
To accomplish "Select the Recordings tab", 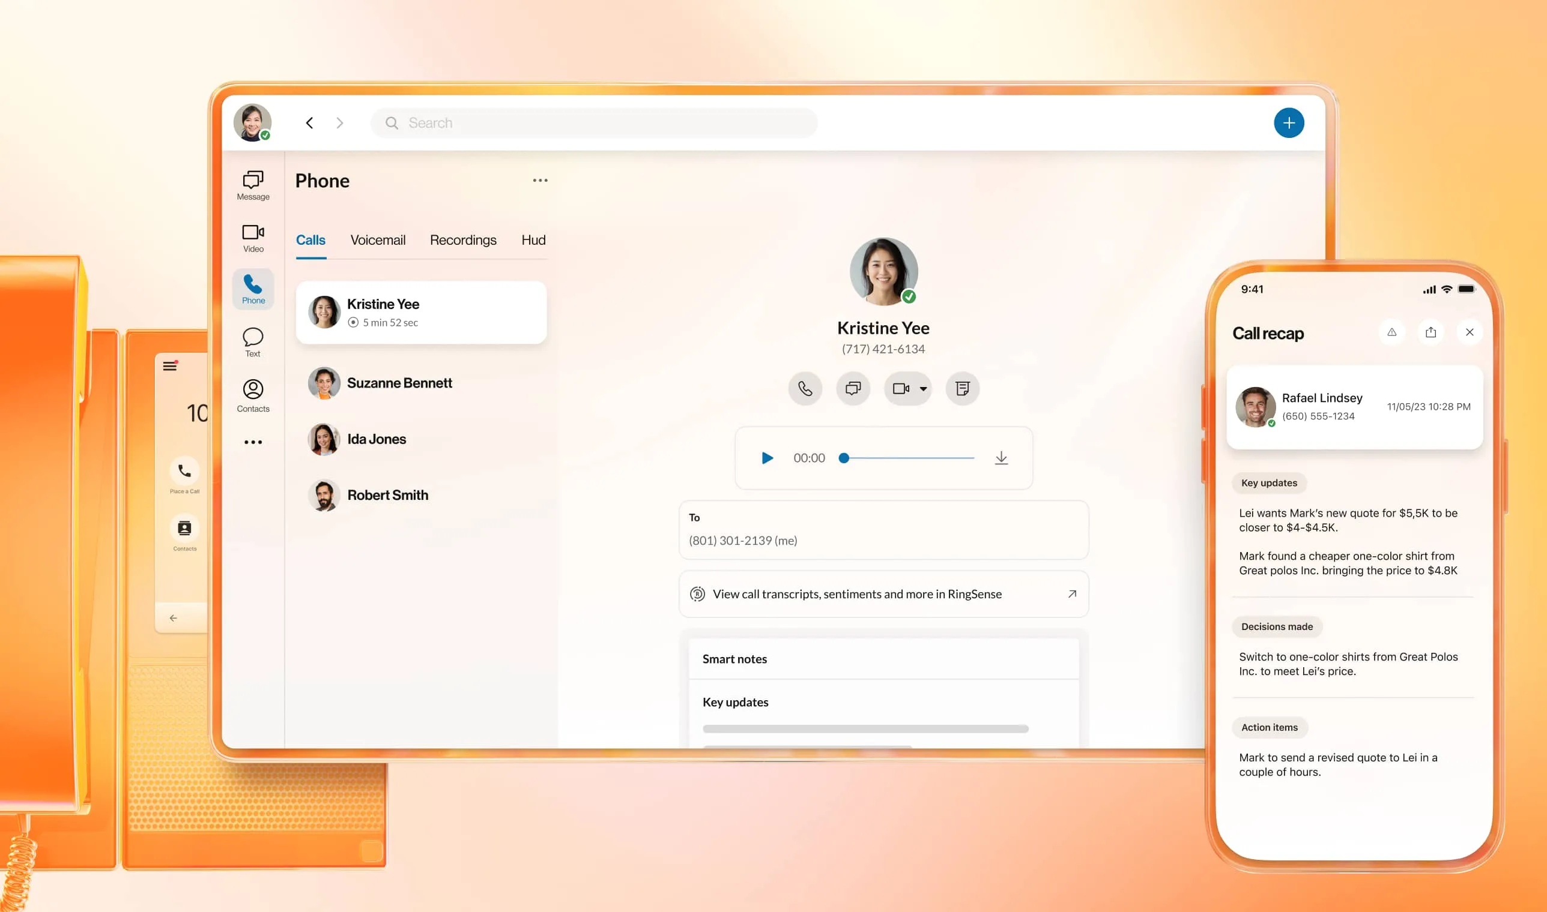I will 462,240.
